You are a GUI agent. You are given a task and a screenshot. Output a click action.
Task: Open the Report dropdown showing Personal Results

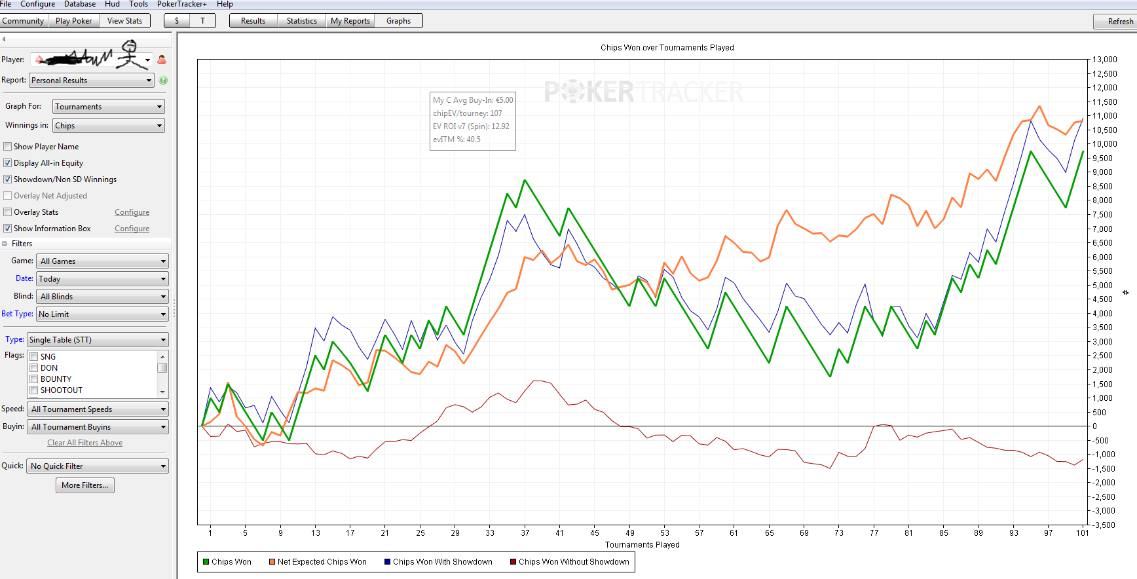(x=92, y=81)
